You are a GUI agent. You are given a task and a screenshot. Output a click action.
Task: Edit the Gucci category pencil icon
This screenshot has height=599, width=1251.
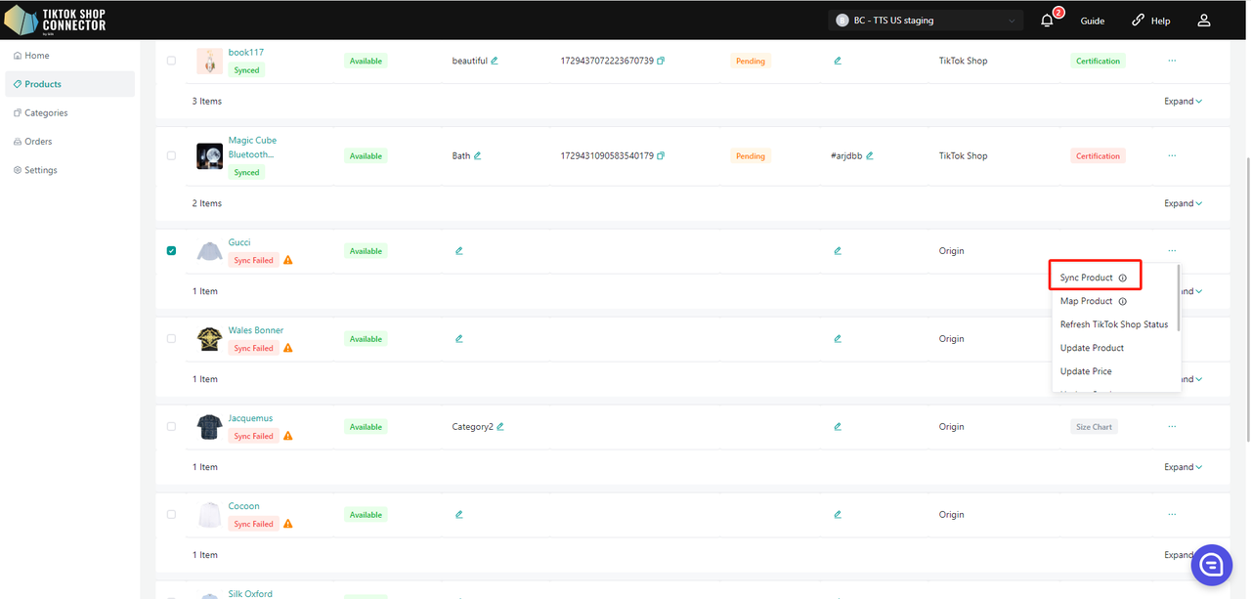[458, 251]
